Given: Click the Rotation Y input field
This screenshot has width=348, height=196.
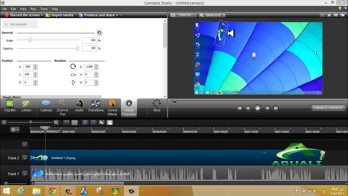Looking at the screenshot, I should pyautogui.click(x=89, y=75).
